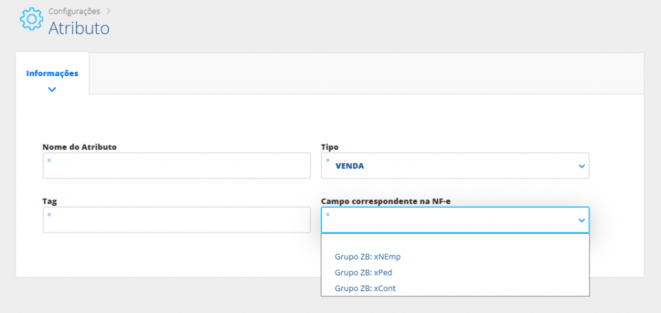Choose Grupo ZB: xNEmp from the list

(x=368, y=257)
